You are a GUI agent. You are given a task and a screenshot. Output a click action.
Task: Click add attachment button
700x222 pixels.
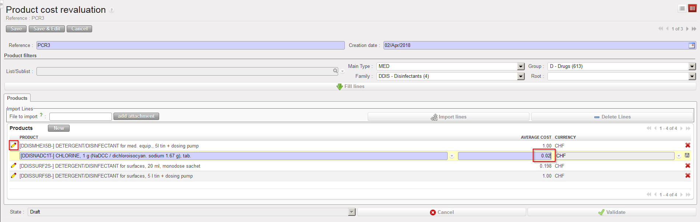136,116
